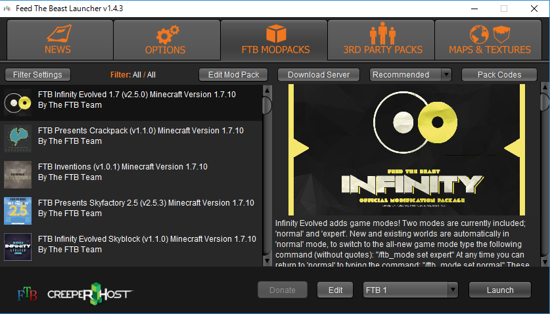This screenshot has height=314, width=550.
Task: Select the Crackpack modpack icon
Action: 18,139
